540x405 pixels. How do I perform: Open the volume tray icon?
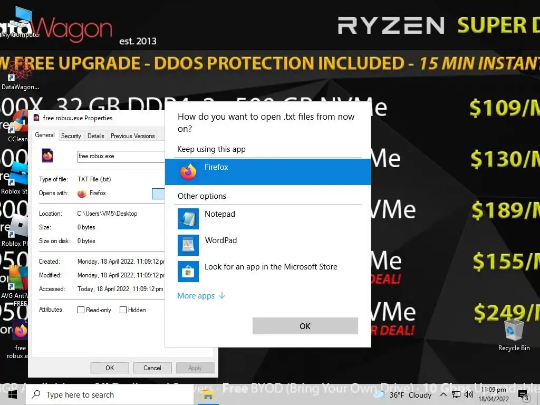(x=468, y=394)
